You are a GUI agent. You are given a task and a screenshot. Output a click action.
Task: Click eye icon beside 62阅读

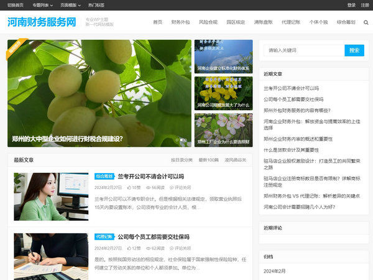coord(148,248)
